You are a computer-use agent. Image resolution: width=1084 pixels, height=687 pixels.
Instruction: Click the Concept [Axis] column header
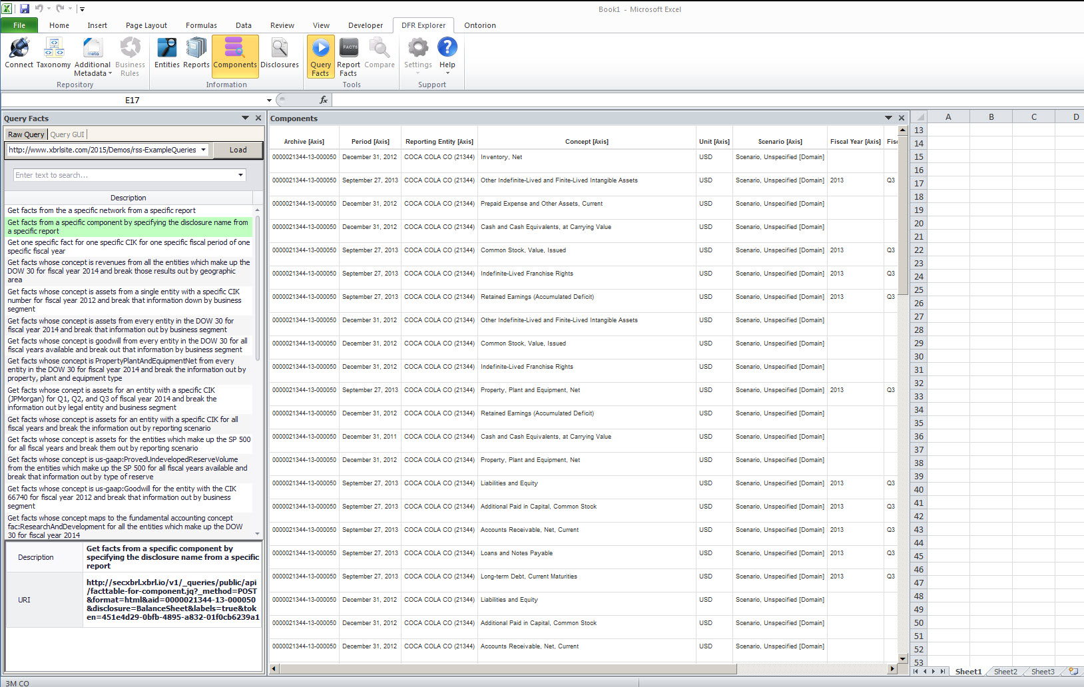click(587, 142)
